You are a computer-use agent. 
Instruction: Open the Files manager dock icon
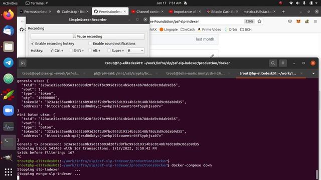click(9, 46)
